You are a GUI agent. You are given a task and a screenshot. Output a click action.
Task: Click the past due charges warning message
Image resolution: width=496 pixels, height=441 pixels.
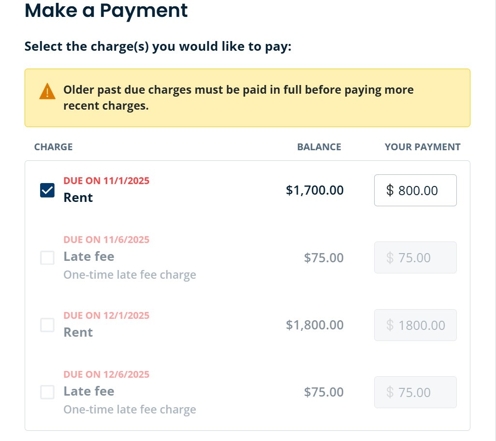[x=238, y=98]
